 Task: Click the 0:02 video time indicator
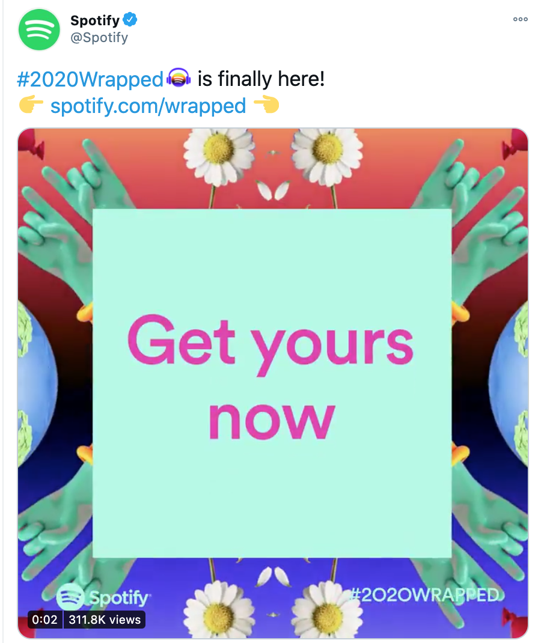[44, 619]
